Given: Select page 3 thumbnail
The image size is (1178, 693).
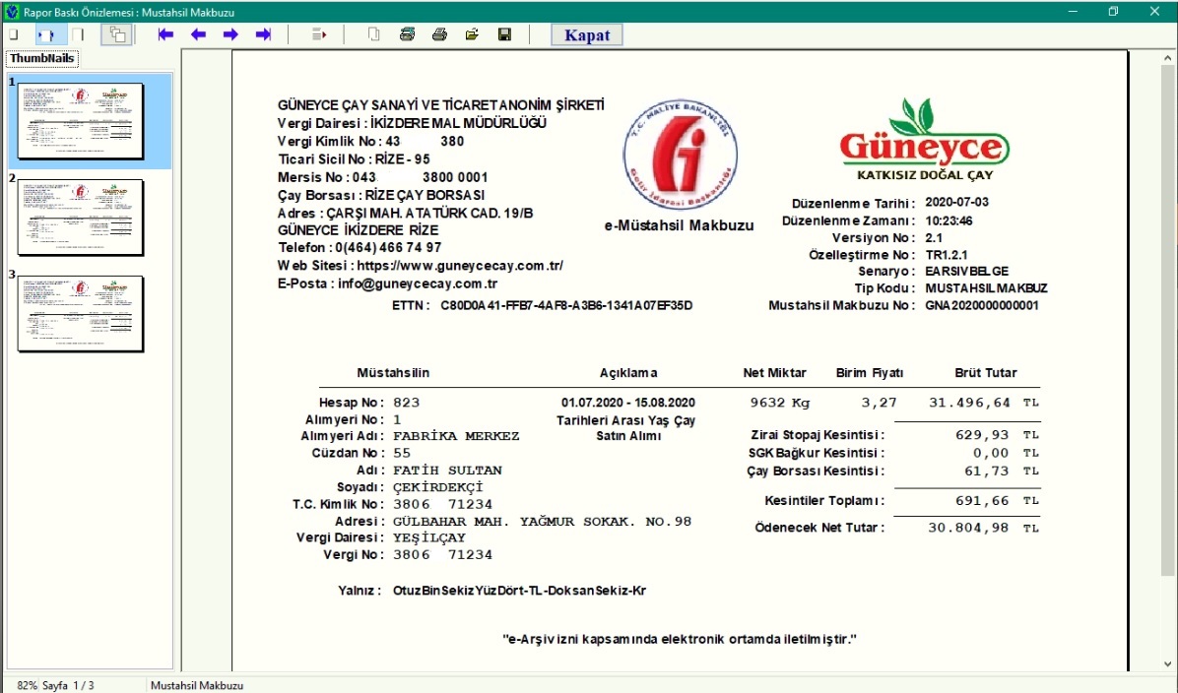Looking at the screenshot, I should coord(81,314).
